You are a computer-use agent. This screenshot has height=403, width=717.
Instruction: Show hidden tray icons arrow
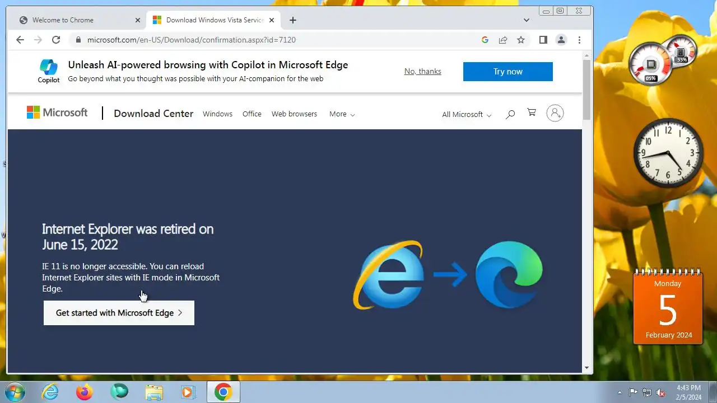pyautogui.click(x=620, y=392)
